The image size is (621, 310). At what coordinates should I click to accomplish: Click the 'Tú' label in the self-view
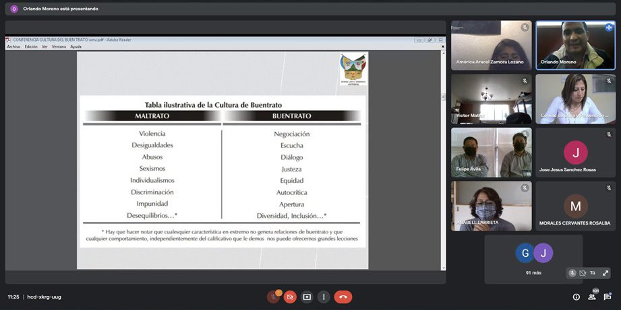[x=593, y=273]
